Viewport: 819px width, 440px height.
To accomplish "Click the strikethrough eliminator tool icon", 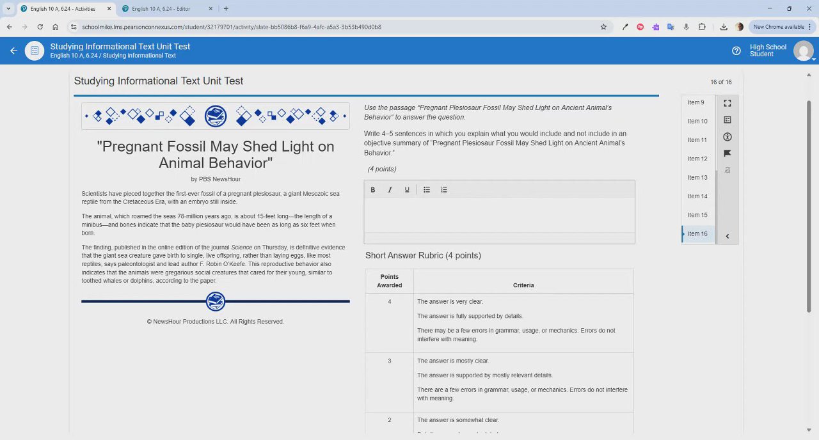I will [x=728, y=170].
